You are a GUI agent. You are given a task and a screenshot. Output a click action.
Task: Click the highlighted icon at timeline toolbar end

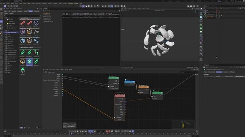(133, 131)
